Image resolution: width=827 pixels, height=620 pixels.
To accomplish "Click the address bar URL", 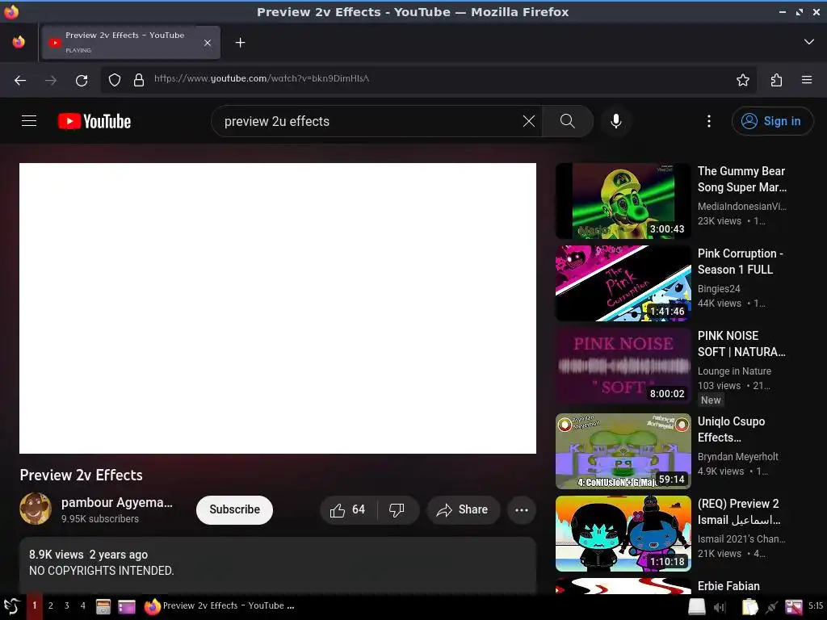I will [261, 78].
